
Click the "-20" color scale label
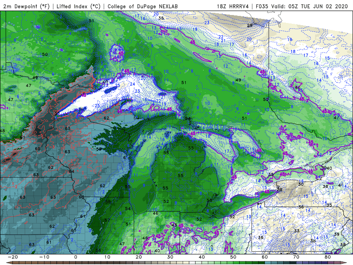(13, 257)
